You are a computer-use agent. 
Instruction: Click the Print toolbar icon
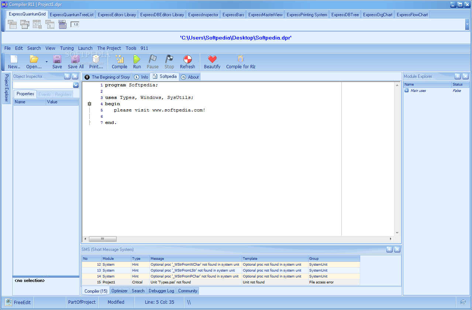96,59
